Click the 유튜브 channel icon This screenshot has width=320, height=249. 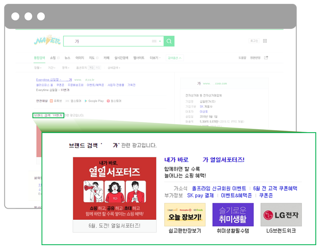pyautogui.click(x=51, y=101)
